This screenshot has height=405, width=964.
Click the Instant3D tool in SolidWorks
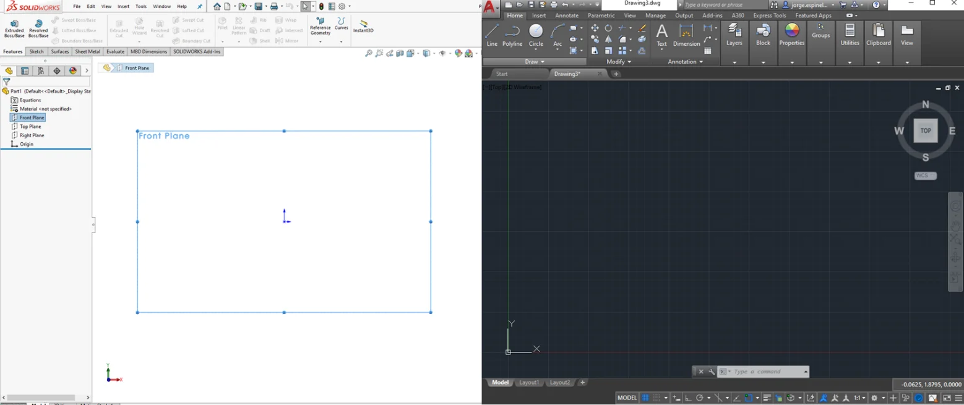(x=363, y=27)
